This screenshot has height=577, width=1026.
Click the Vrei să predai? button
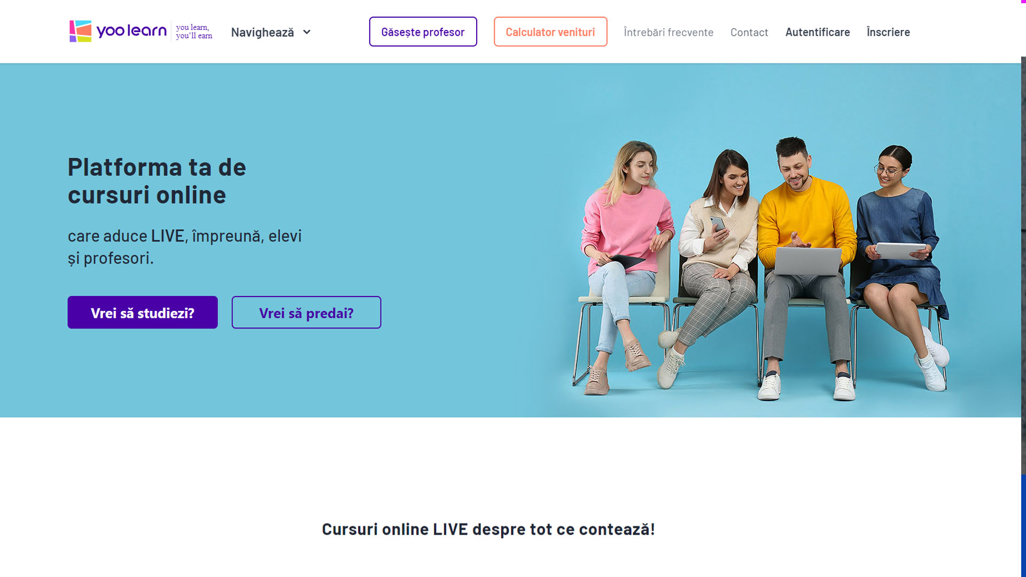tap(306, 313)
